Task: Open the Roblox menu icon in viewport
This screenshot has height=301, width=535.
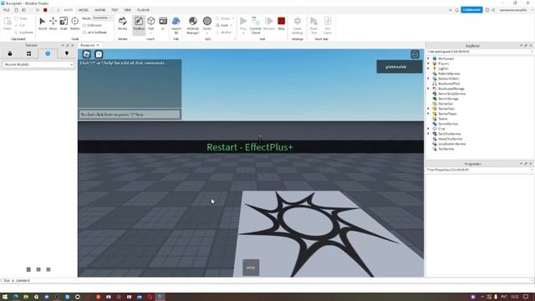Action: tap(87, 54)
